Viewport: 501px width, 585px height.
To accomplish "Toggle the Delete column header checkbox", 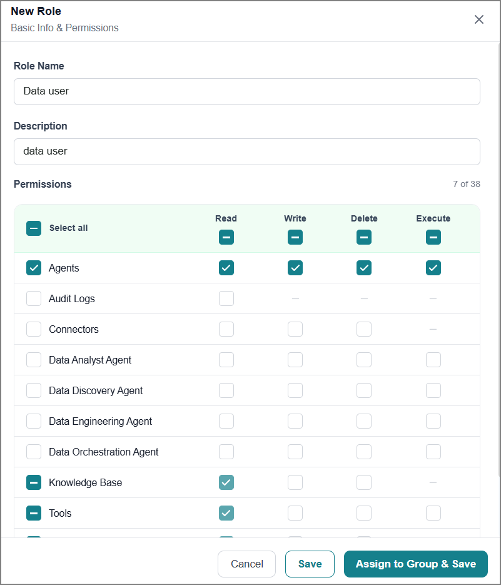I will point(364,237).
